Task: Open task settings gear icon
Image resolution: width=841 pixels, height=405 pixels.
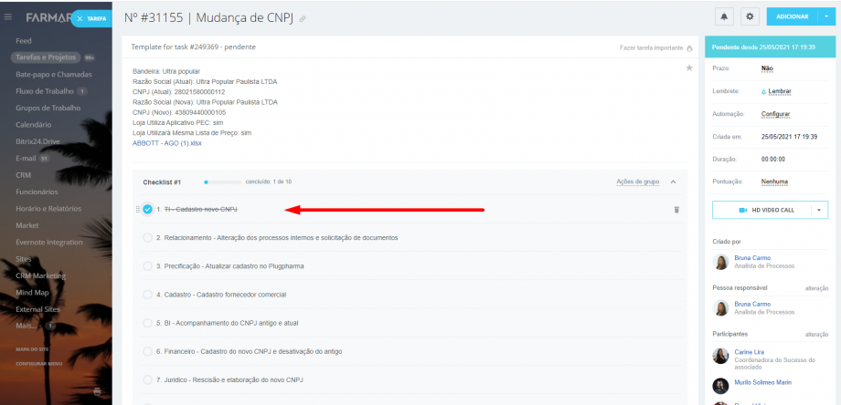Action: coord(751,16)
